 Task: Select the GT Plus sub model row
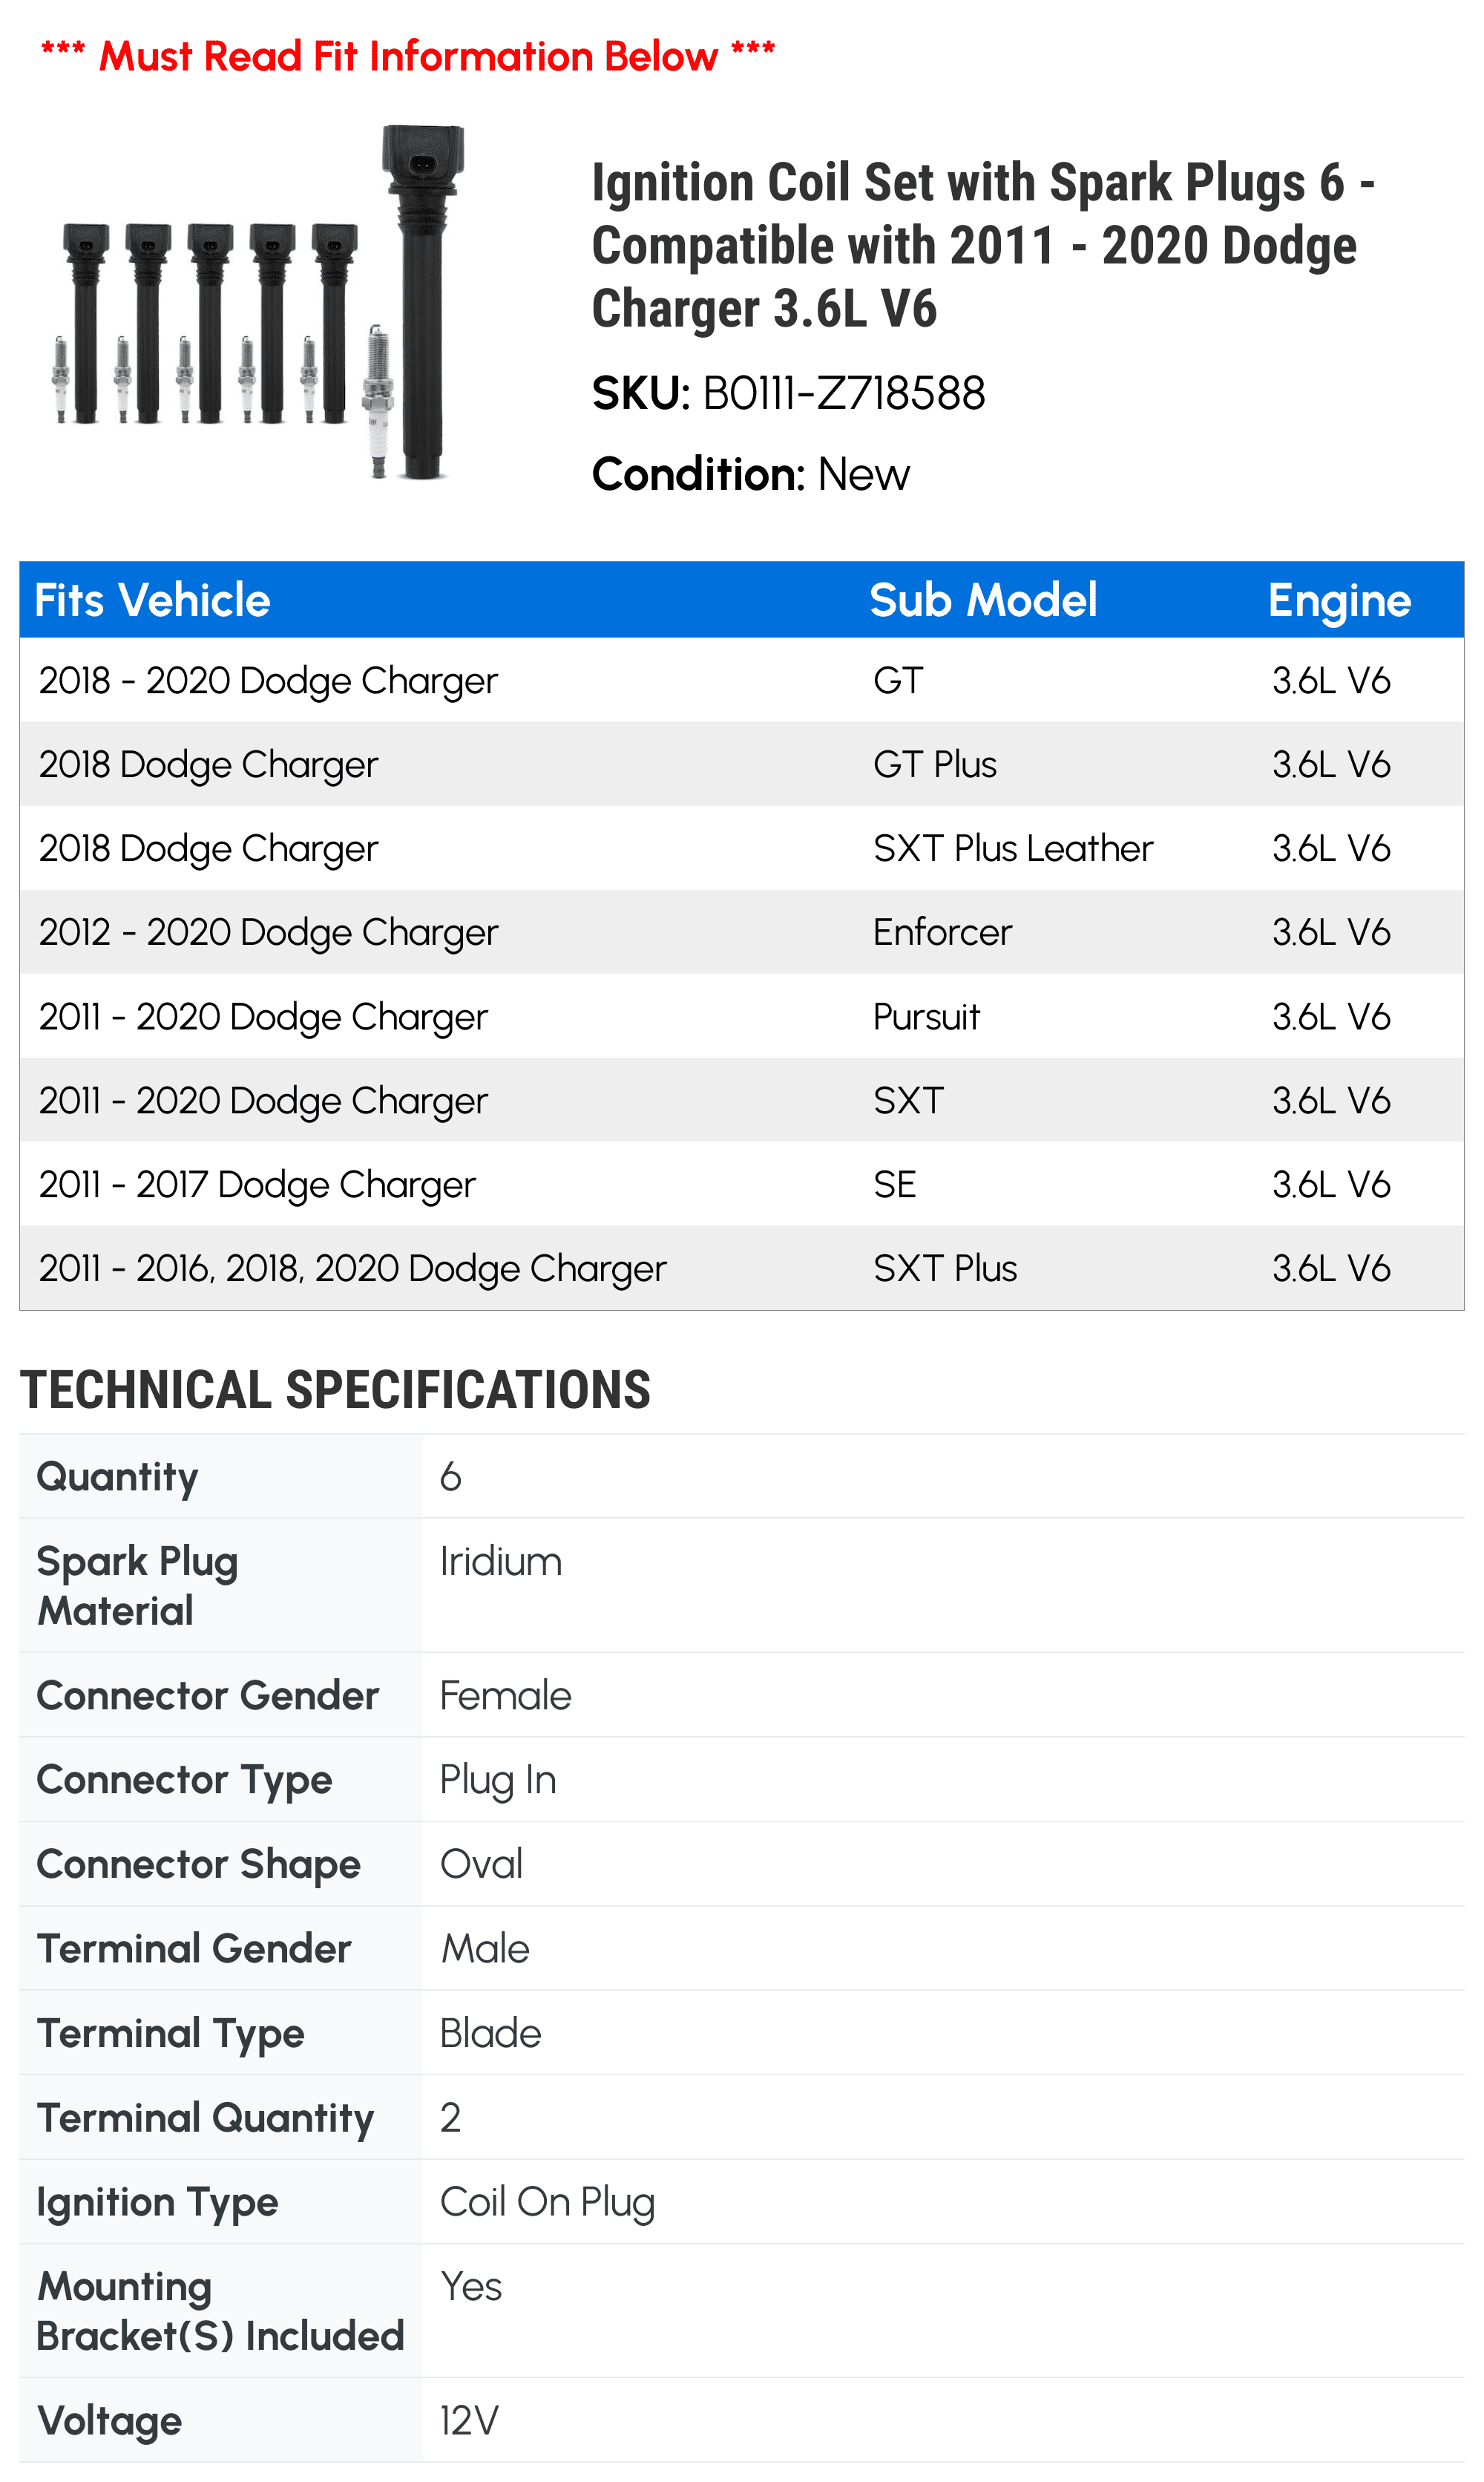[742, 764]
